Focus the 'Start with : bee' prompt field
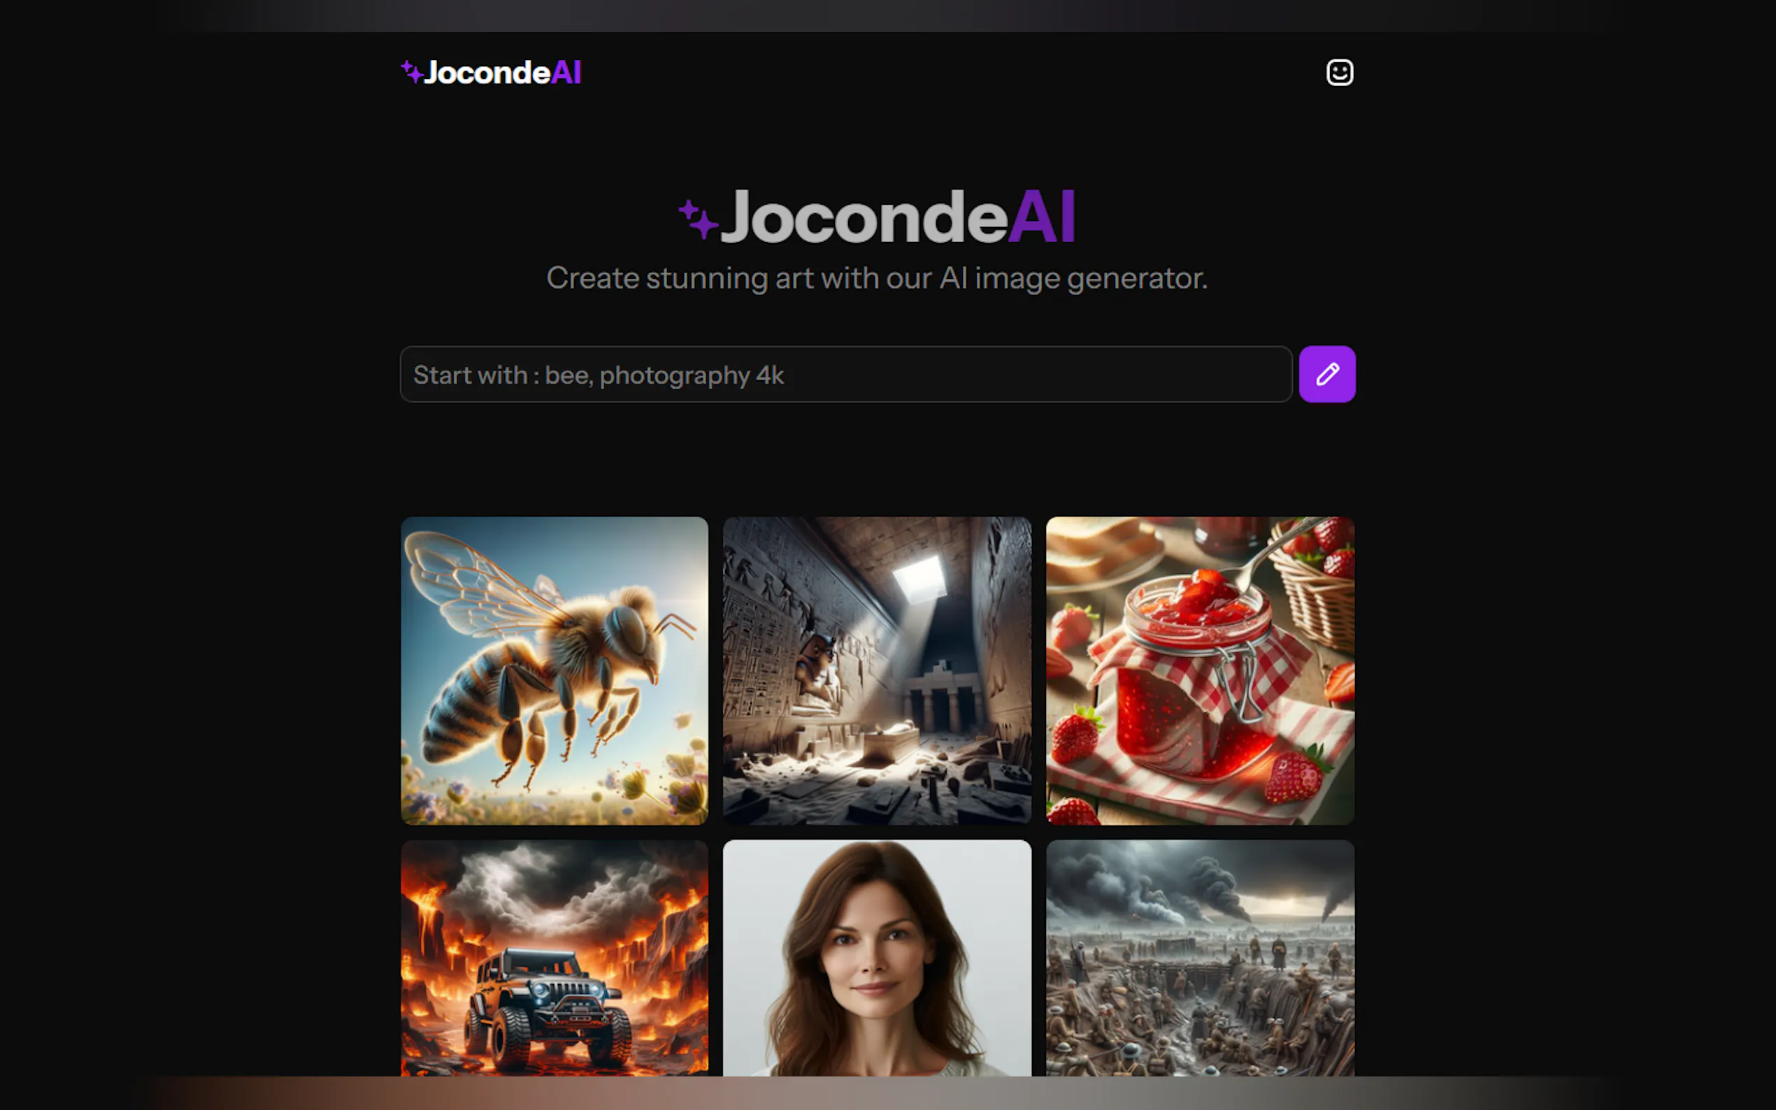Screen dimensions: 1776x1110 point(846,375)
